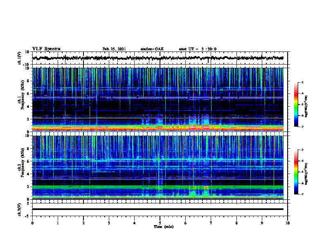The image size is (324, 250).
Task: Click the "8" tick on the Time axis
Action: (x=236, y=223)
